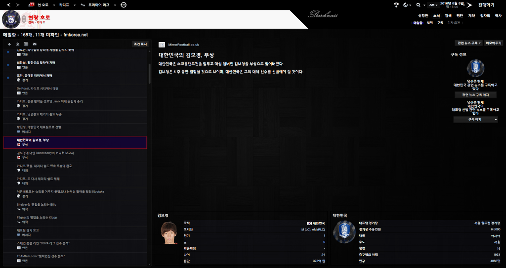Open item 카디프, 잉글랜드 채리티 쉴드 우승
Image resolution: width=506 pixels, height=268 pixels.
tap(75, 116)
